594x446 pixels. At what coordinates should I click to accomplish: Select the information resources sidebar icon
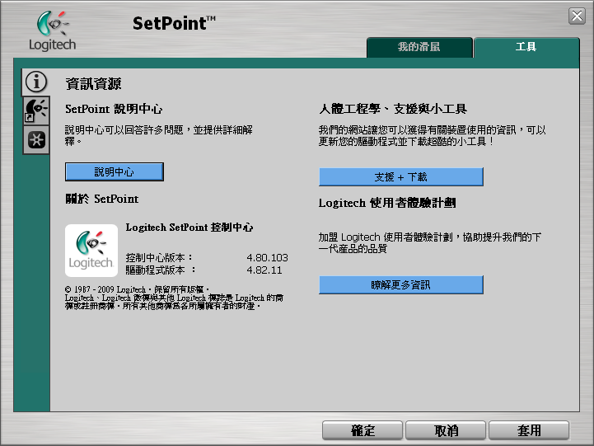tap(36, 82)
